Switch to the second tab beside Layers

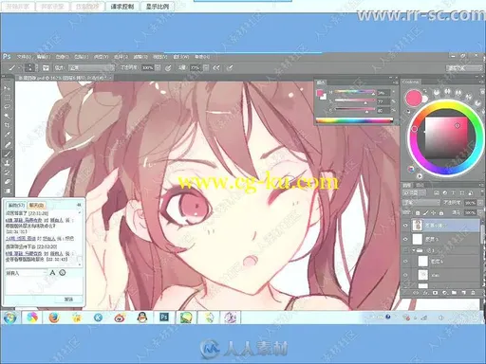(x=420, y=185)
